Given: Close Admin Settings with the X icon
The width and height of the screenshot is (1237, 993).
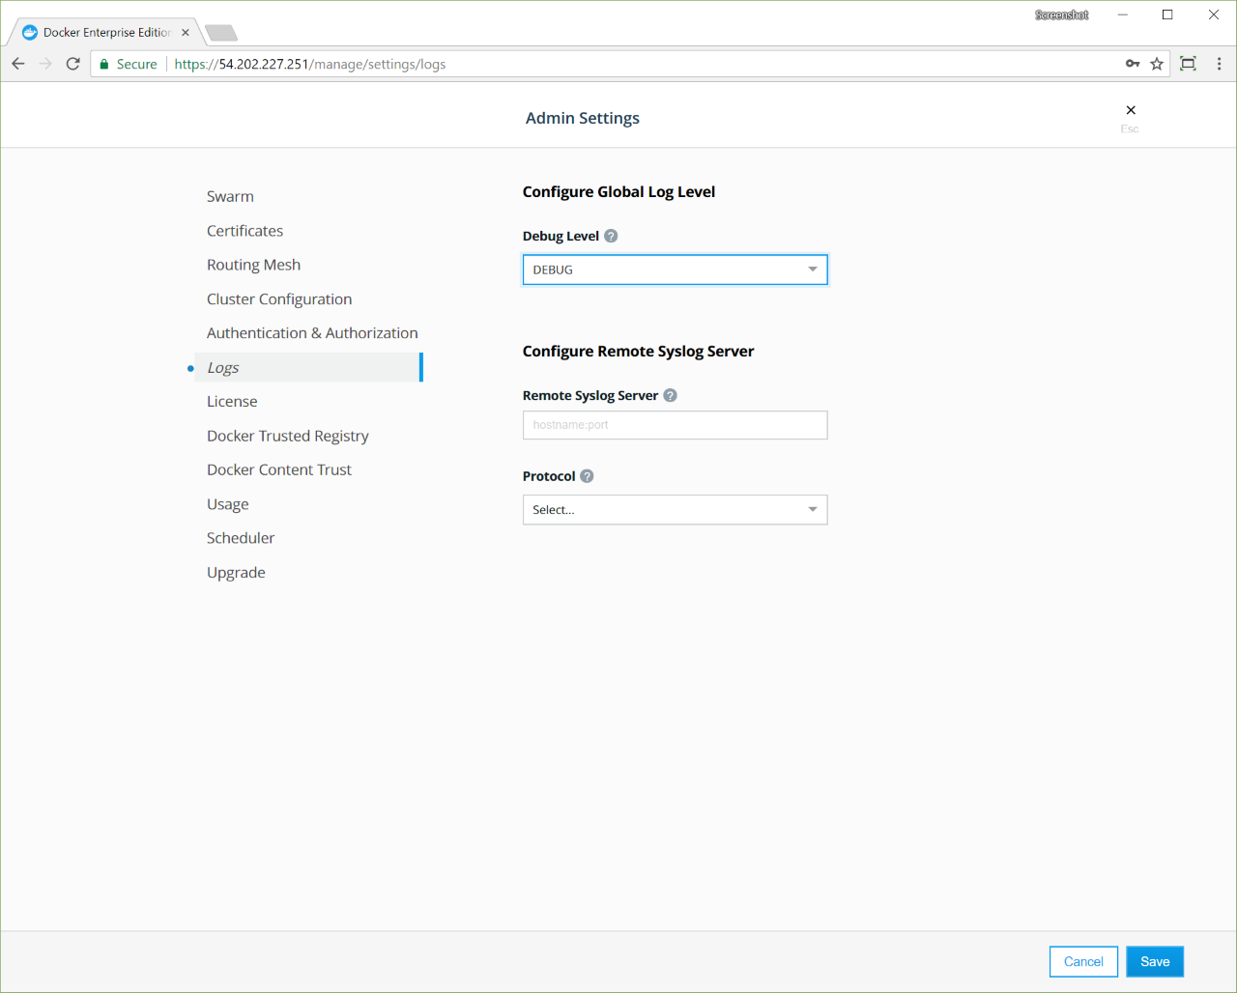Looking at the screenshot, I should pyautogui.click(x=1131, y=110).
